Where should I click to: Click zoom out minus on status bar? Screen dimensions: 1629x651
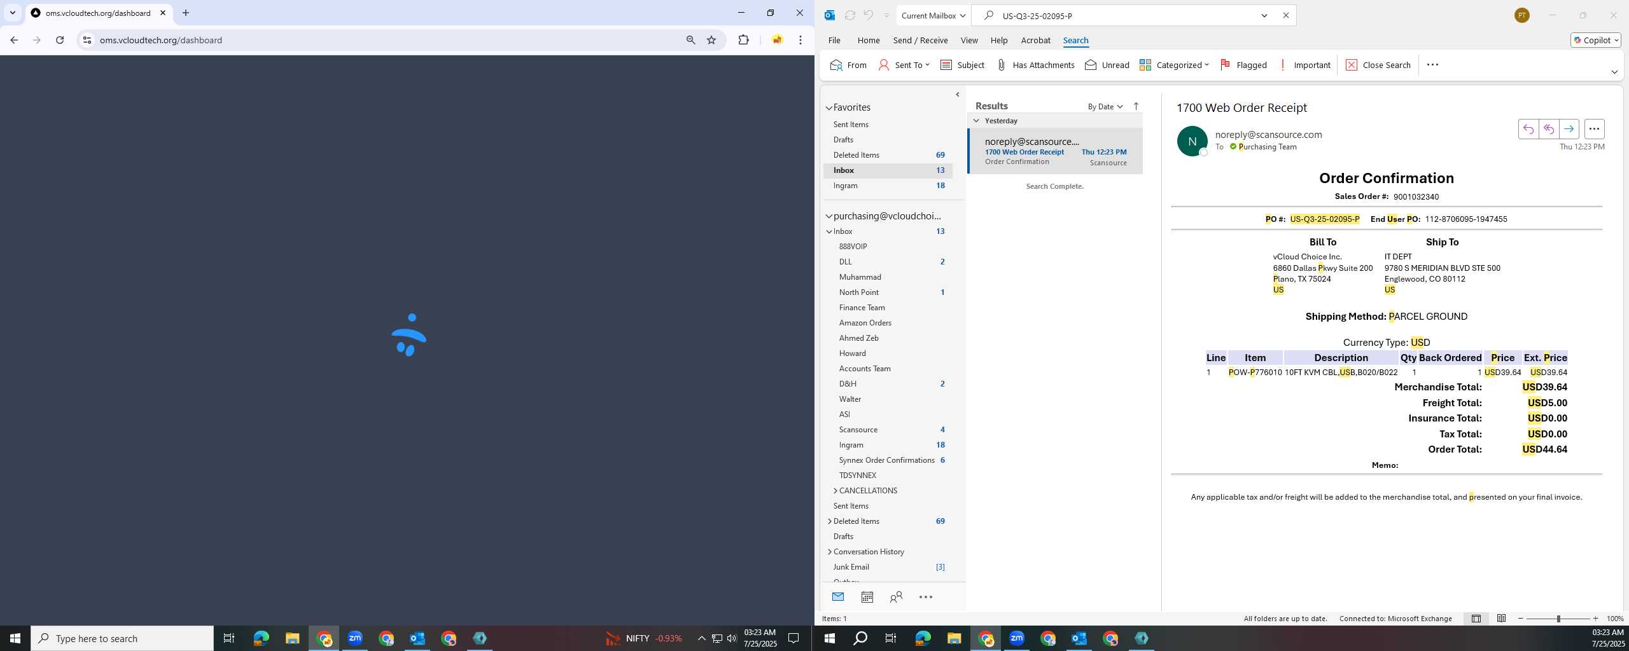(1521, 619)
